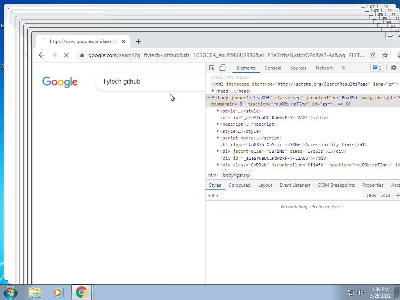Toggle the device toolbar icon

click(x=222, y=68)
